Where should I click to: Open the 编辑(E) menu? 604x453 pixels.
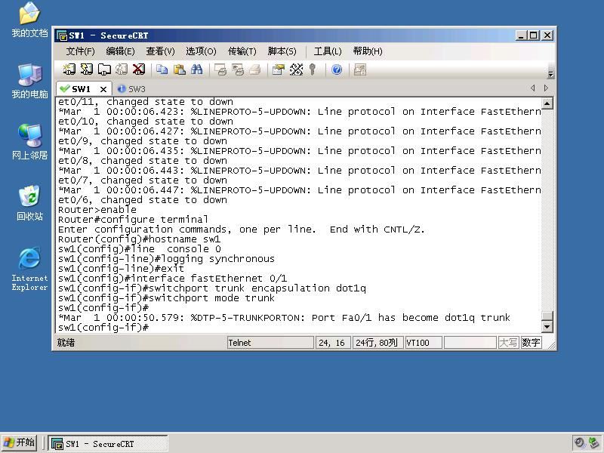coord(121,51)
